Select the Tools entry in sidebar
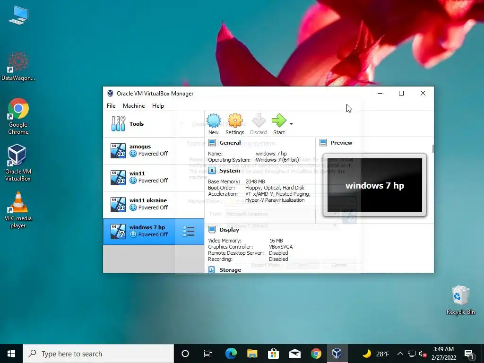The height and width of the screenshot is (363, 484). pyautogui.click(x=154, y=124)
